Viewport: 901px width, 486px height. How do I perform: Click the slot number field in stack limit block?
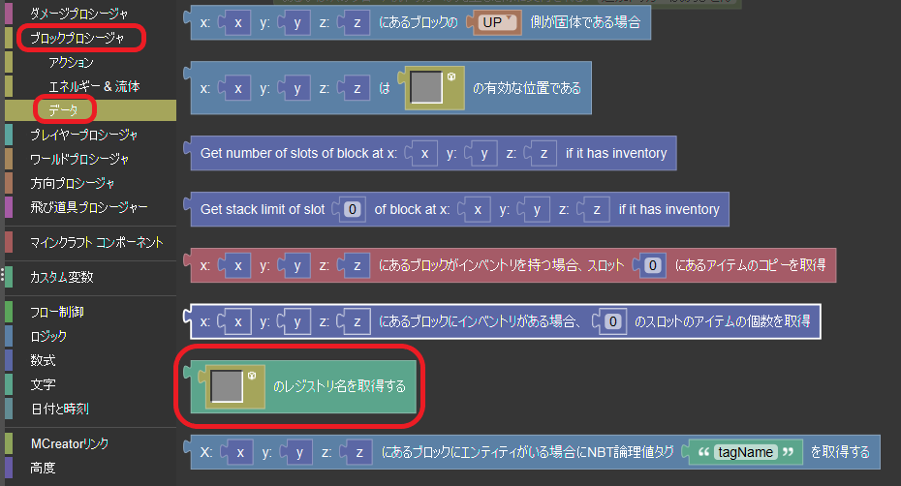pos(354,209)
